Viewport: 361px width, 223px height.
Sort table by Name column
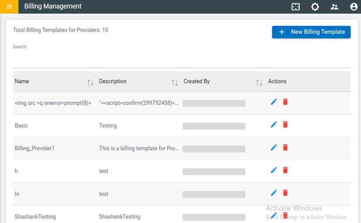click(x=90, y=82)
